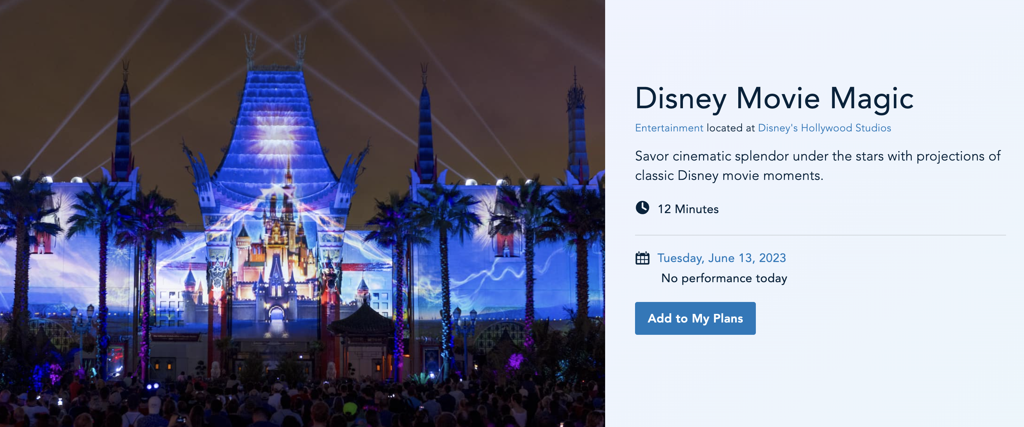Click the 12 Minutes duration text
1024x427 pixels.
(688, 209)
